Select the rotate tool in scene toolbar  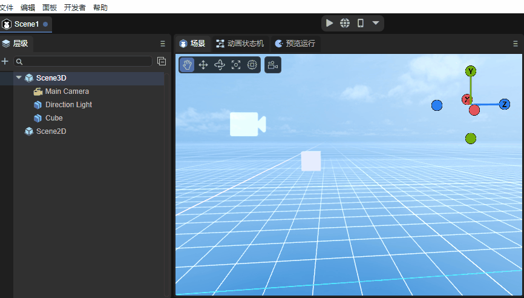pos(220,65)
